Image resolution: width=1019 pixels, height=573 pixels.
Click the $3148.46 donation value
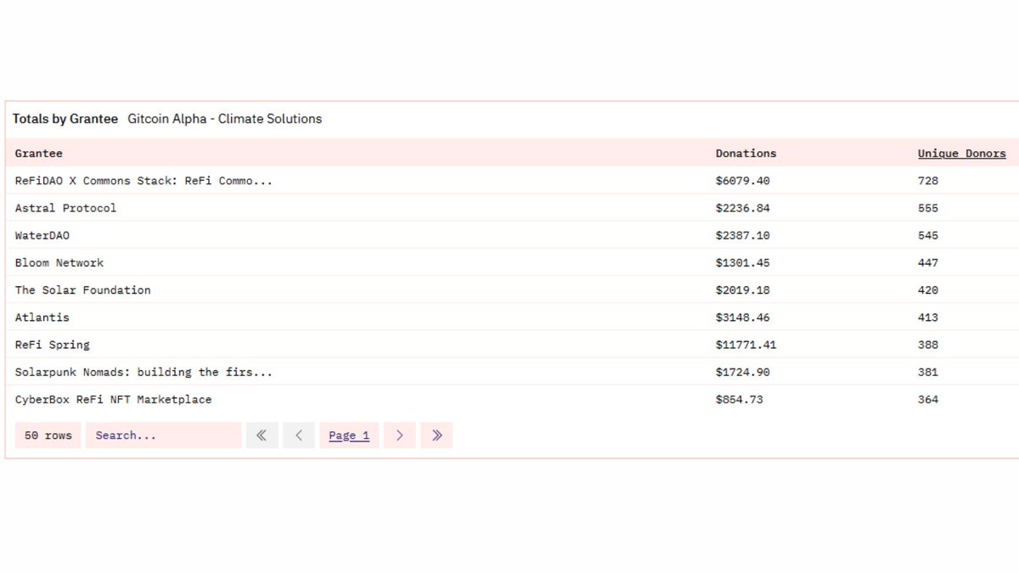click(x=743, y=317)
